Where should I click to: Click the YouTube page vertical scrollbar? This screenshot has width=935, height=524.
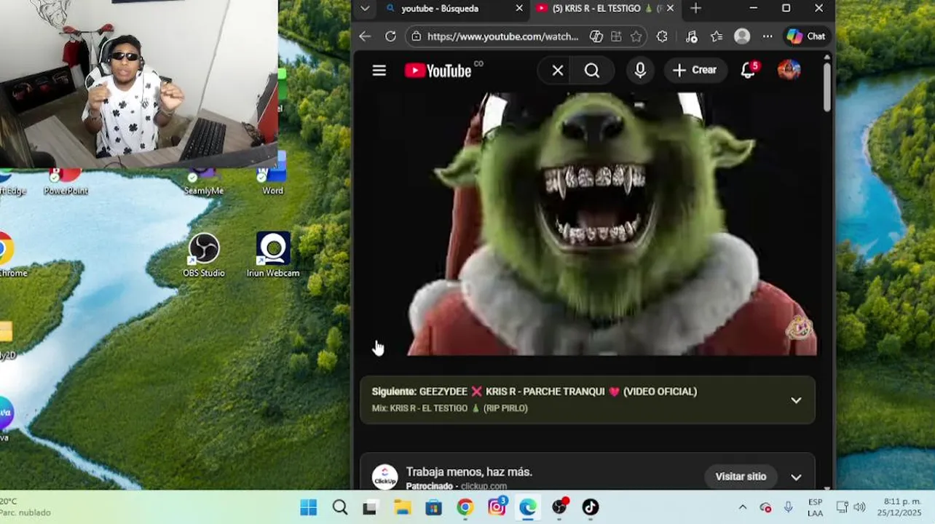click(x=826, y=87)
